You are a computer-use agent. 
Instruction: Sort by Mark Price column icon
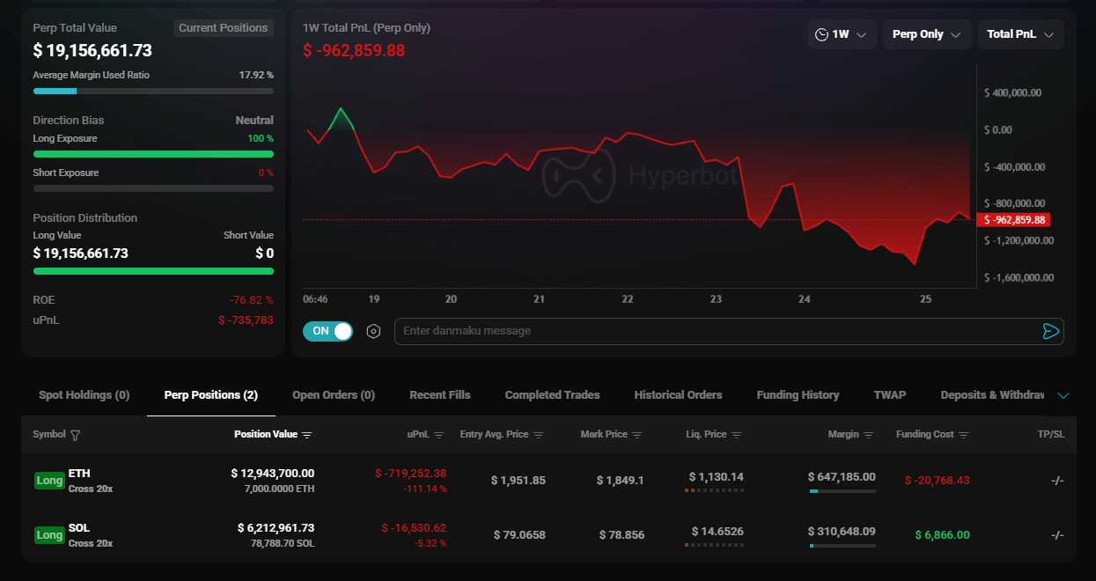tap(637, 435)
